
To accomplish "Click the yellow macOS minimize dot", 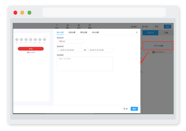I will point(22,13).
